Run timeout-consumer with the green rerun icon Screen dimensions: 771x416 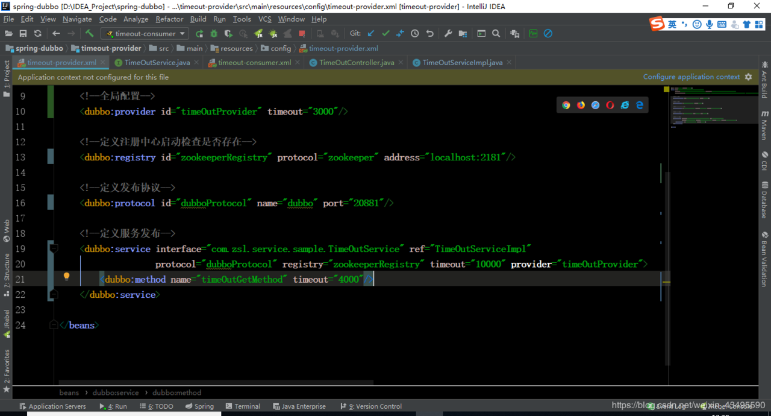(x=199, y=34)
